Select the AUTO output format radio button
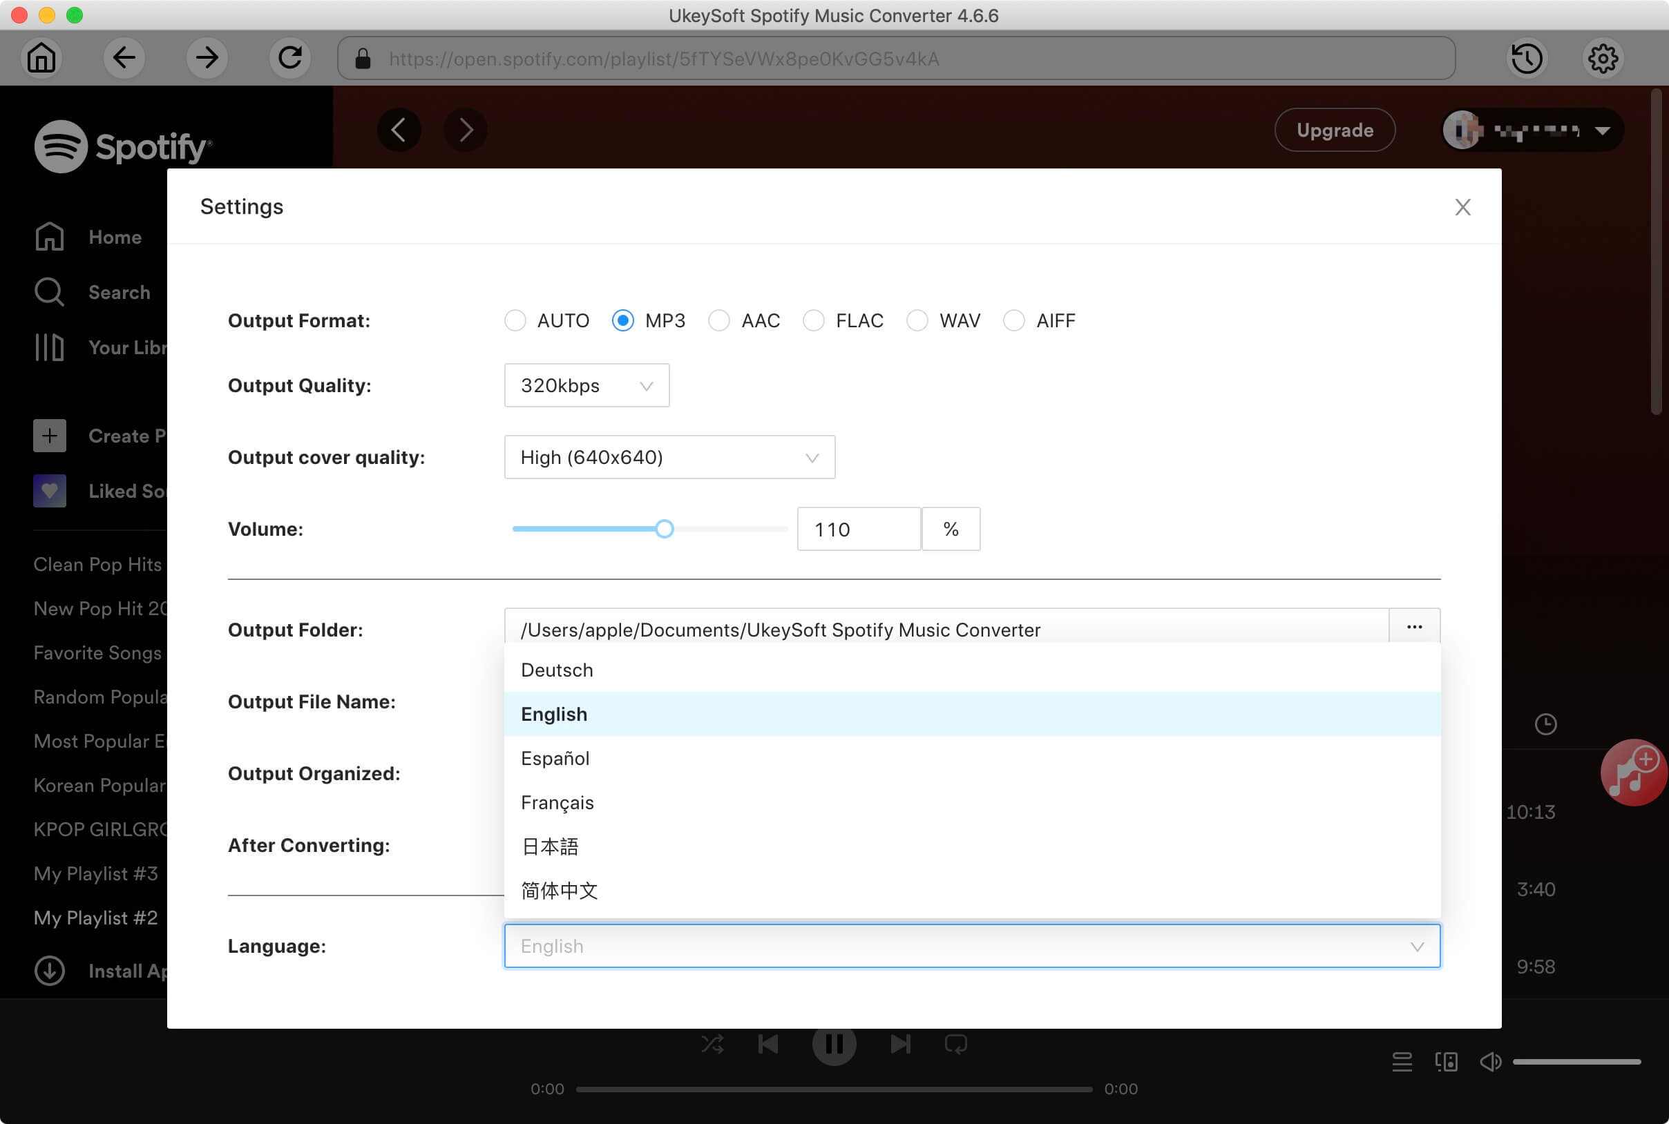This screenshot has height=1124, width=1669. 516,321
